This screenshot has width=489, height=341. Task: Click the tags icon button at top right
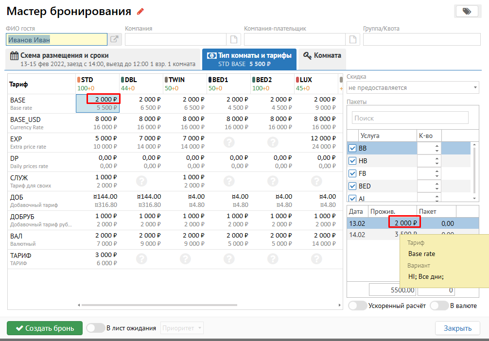[467, 12]
